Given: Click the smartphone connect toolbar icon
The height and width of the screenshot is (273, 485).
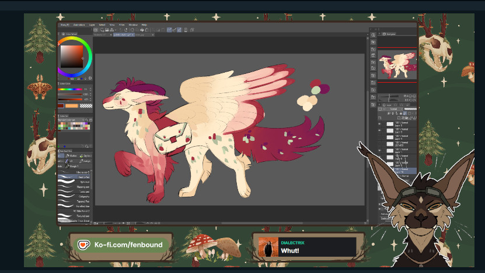Looking at the screenshot, I should (186, 30).
